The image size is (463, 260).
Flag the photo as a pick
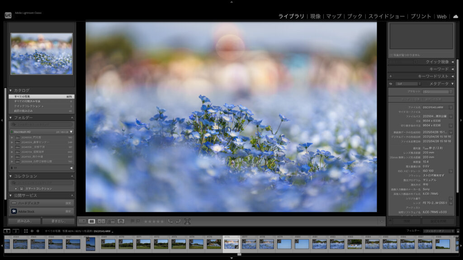pyautogui.click(x=131, y=221)
